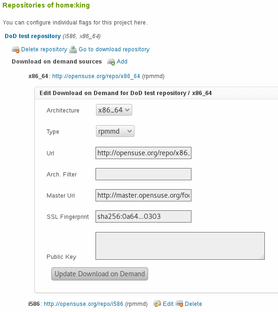This screenshot has height=312, width=278.
Task: Click the Add source drive icon
Action: (111, 62)
